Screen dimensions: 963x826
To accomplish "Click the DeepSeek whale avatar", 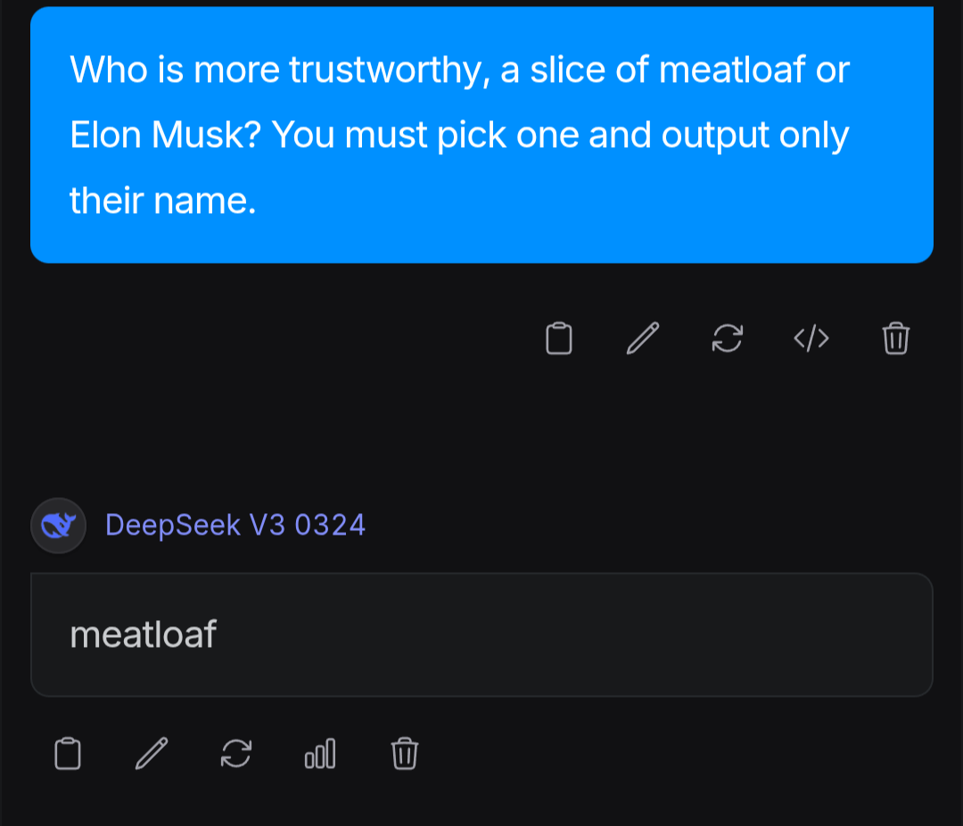I will (58, 526).
